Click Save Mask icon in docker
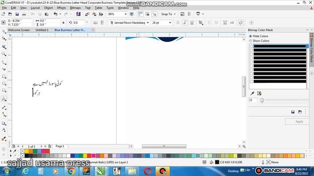Screen dimensions: 314x176 coord(293,112)
